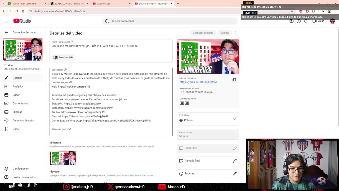
Task: Click the SD video quality badge
Action: coord(182,103)
